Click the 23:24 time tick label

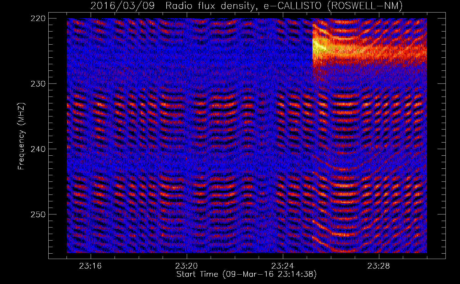click(x=283, y=266)
